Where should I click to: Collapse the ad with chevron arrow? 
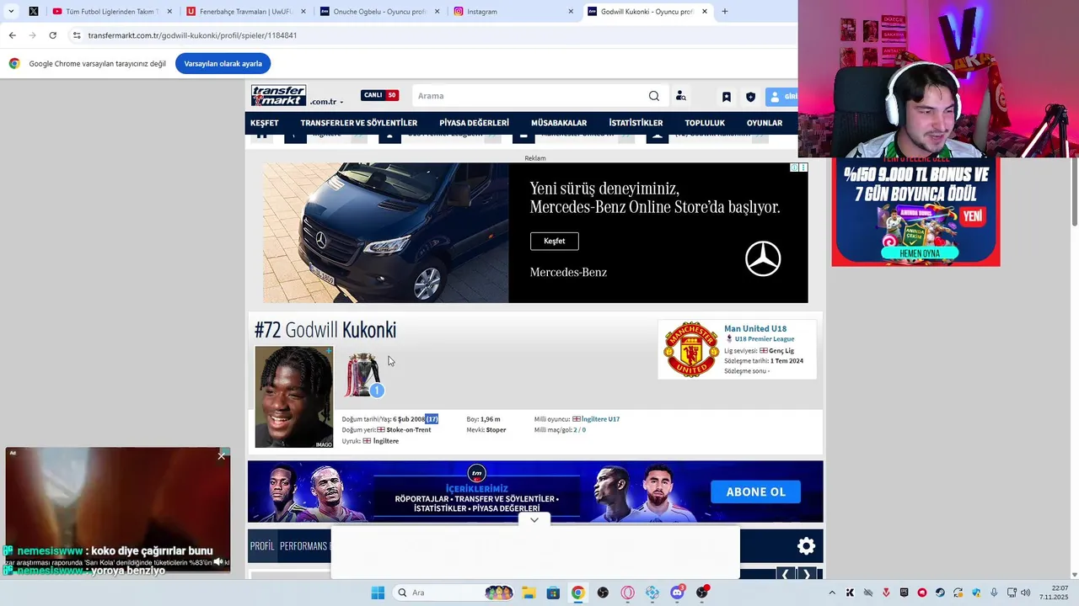(x=534, y=520)
